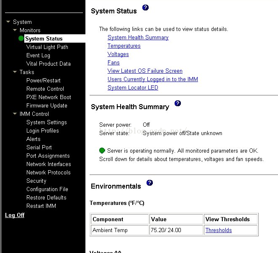Click the System Locator LED link
Screen dimensions: 278x253
point(133,87)
